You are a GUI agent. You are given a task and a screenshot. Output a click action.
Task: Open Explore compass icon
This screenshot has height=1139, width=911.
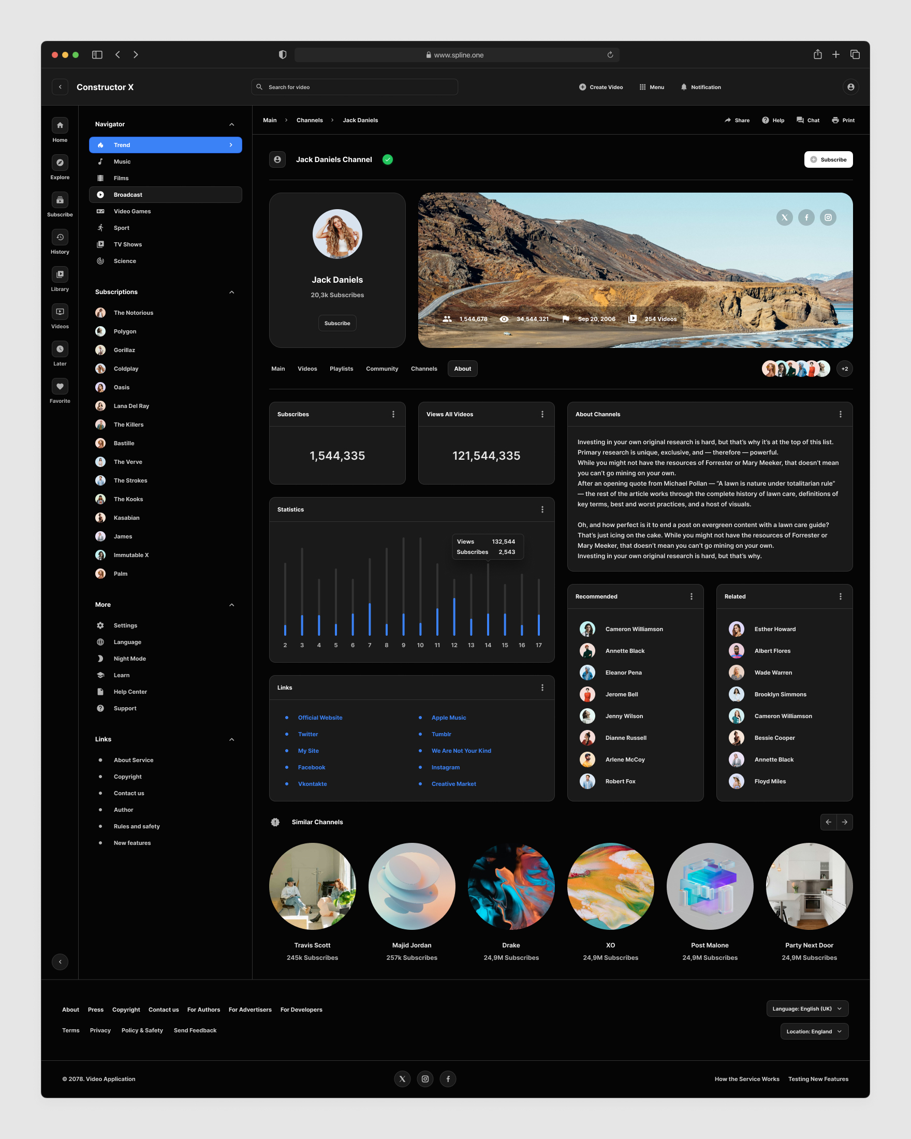click(x=60, y=163)
